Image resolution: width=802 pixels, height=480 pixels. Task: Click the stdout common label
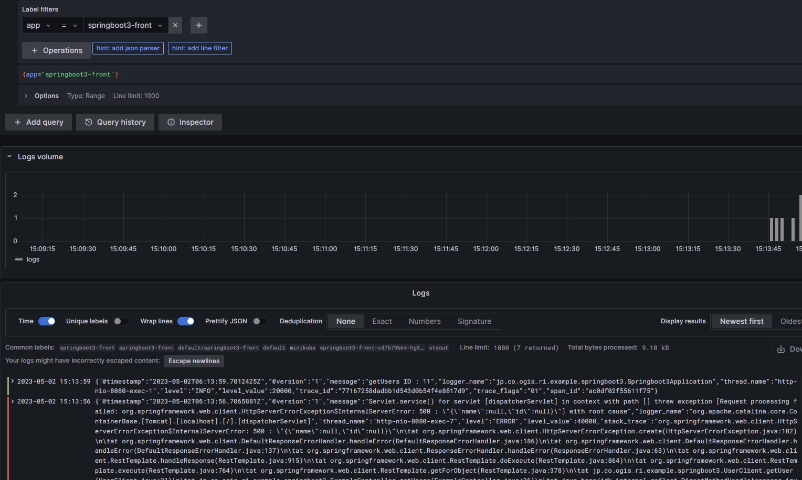pos(439,348)
